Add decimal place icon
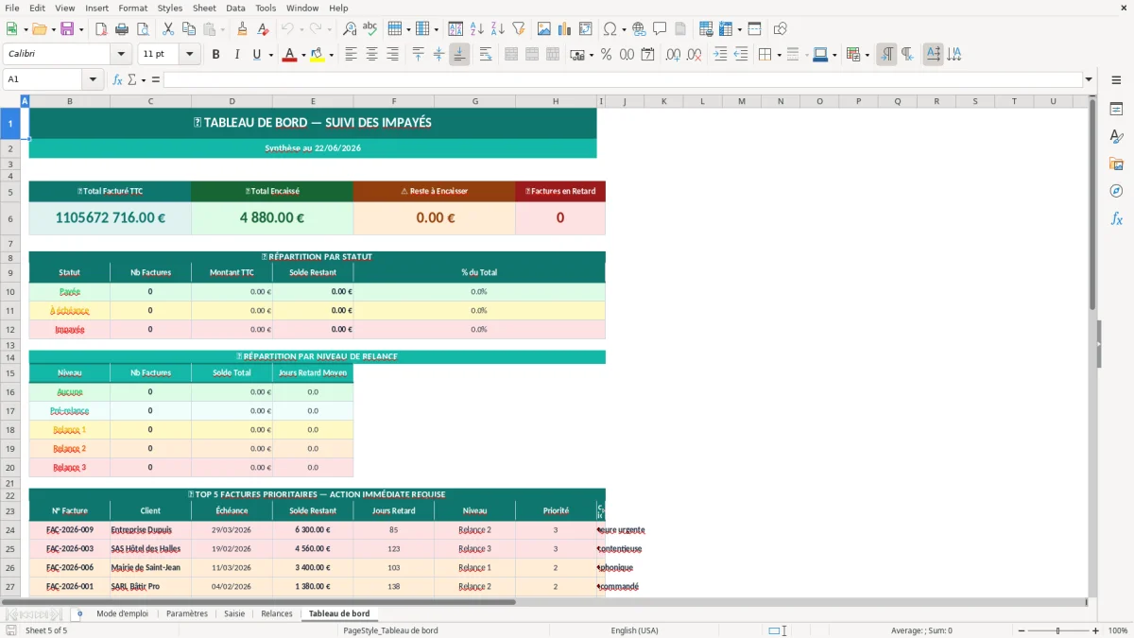This screenshot has width=1134, height=638. (674, 55)
